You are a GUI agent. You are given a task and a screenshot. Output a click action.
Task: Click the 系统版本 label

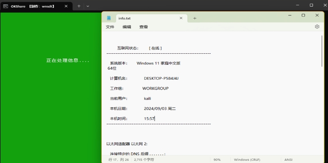coord(119,63)
